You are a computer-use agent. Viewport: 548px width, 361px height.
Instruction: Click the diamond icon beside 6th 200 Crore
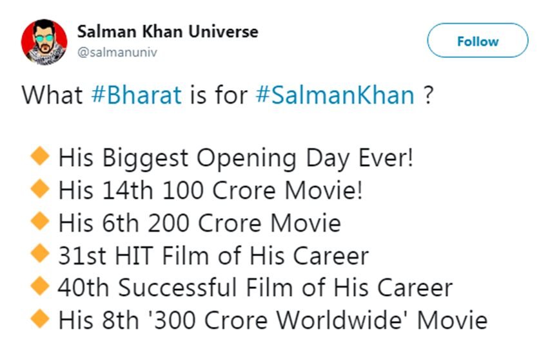40,221
